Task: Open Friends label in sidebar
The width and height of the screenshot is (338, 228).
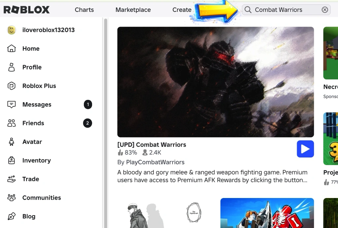Action: (x=33, y=123)
